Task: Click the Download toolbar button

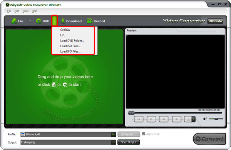Action: pos(71,21)
